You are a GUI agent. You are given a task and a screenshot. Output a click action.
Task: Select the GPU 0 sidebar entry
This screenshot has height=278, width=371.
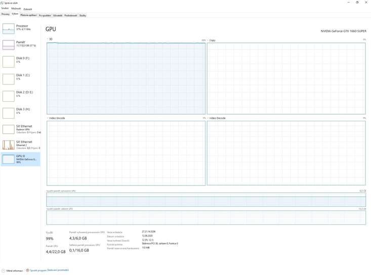(x=21, y=159)
